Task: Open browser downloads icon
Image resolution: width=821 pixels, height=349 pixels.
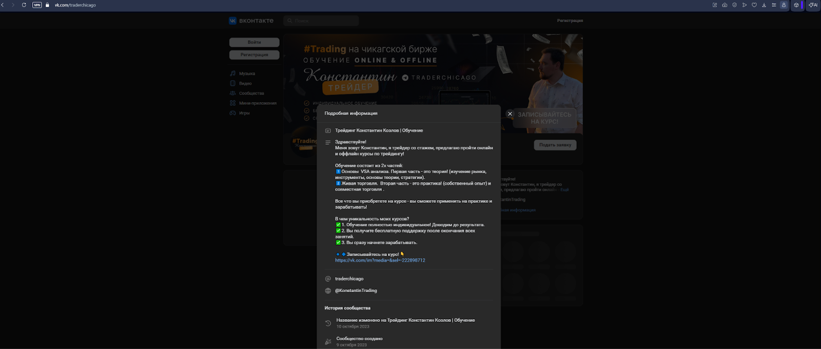Action: (764, 5)
